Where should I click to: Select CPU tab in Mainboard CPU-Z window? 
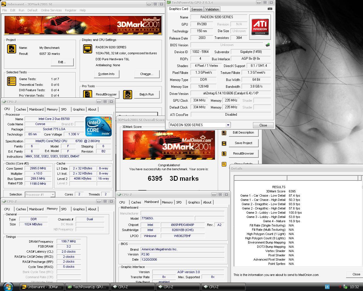[x=122, y=202]
